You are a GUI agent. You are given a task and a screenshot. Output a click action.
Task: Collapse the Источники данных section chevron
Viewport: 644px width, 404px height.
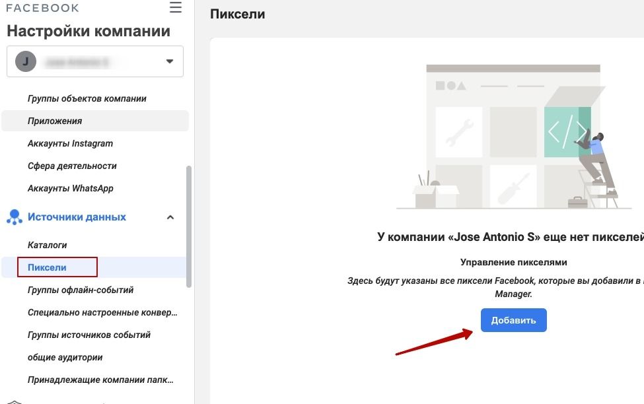[x=170, y=217]
